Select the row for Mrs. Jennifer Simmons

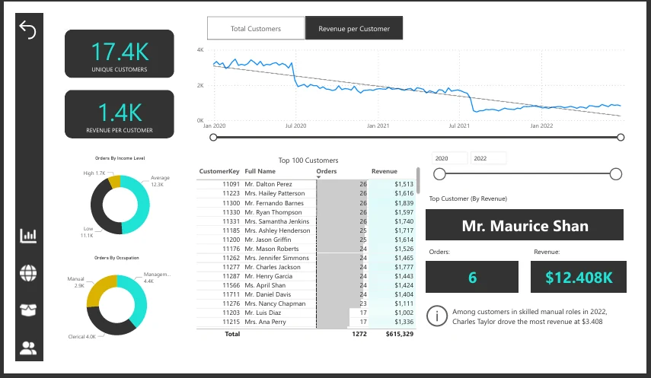coord(306,258)
